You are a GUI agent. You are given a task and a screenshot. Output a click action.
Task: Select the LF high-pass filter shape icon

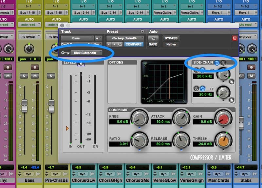point(202,88)
